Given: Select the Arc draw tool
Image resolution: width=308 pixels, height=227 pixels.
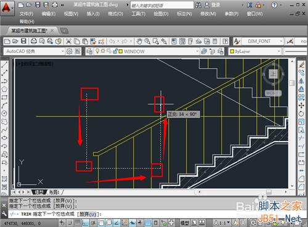Looking at the screenshot, I should pyautogui.click(x=4, y=106).
